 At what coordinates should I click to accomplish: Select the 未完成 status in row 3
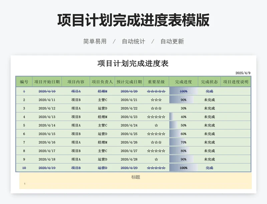coord(209,108)
